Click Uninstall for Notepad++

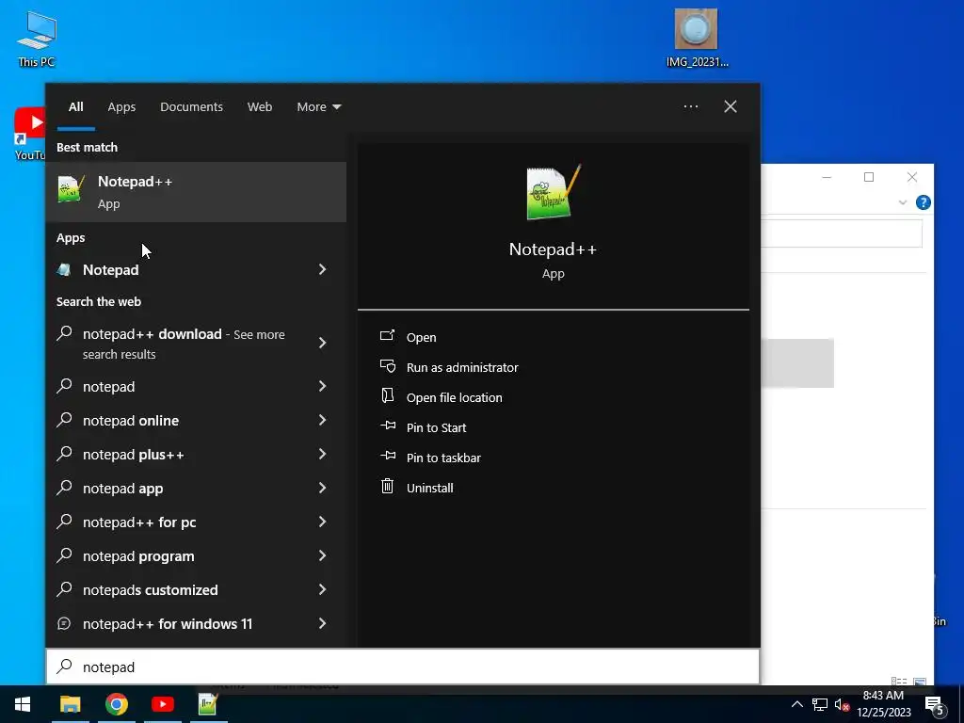click(429, 489)
